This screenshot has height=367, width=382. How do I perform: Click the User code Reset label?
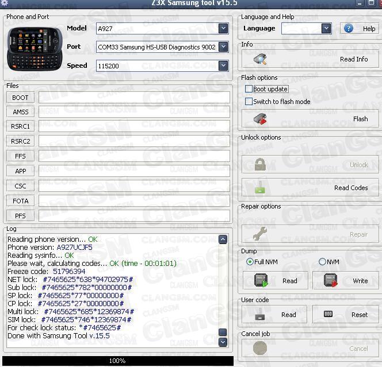[360, 315]
